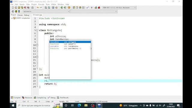Stop execution with the X icon
The image size is (192, 108).
click(x=91, y=7)
